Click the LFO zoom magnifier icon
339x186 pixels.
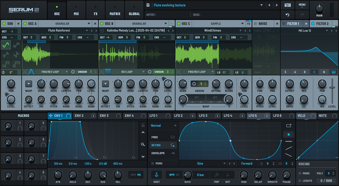143,144
